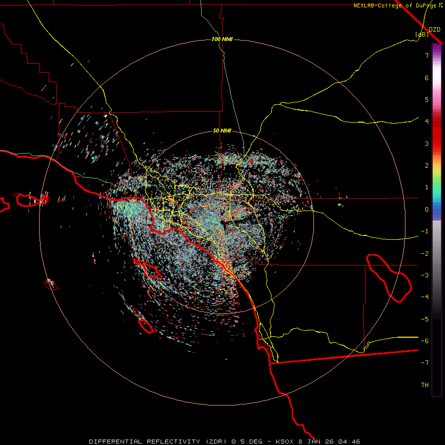Click the 100 NMI range ring label

(x=222, y=39)
